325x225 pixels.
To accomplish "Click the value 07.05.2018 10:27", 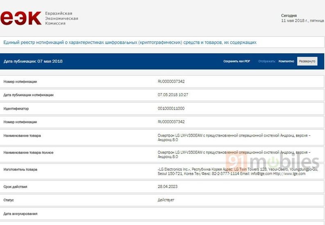I will coord(173,95).
